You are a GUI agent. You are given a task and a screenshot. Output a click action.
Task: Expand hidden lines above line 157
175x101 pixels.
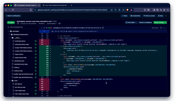(x=44, y=31)
